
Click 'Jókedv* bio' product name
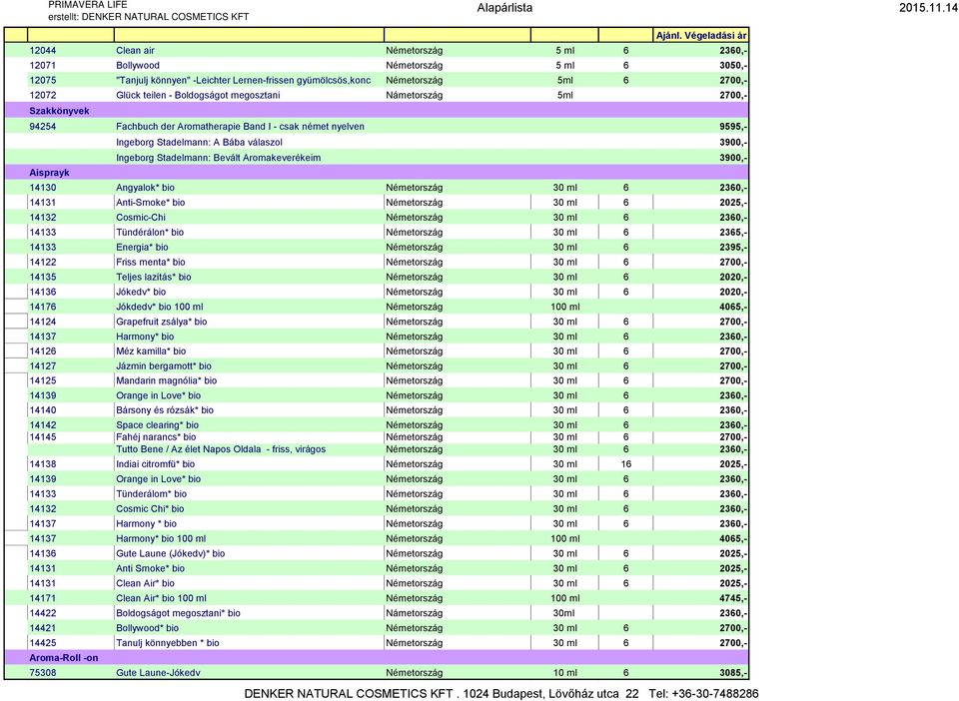141,293
